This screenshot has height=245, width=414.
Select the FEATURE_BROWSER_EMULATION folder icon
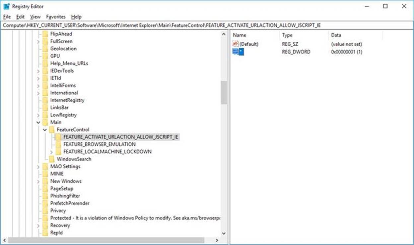(x=58, y=144)
